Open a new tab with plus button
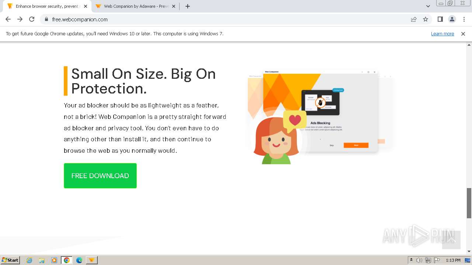This screenshot has width=472, height=265. click(187, 6)
